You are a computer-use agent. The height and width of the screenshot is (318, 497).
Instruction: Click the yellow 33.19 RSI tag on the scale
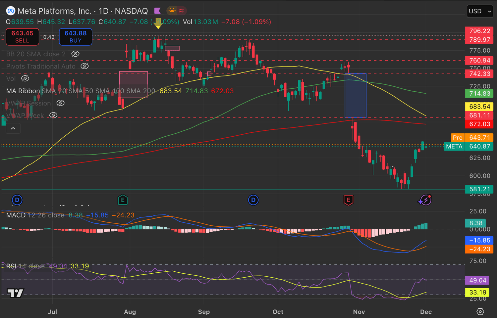[478, 293]
